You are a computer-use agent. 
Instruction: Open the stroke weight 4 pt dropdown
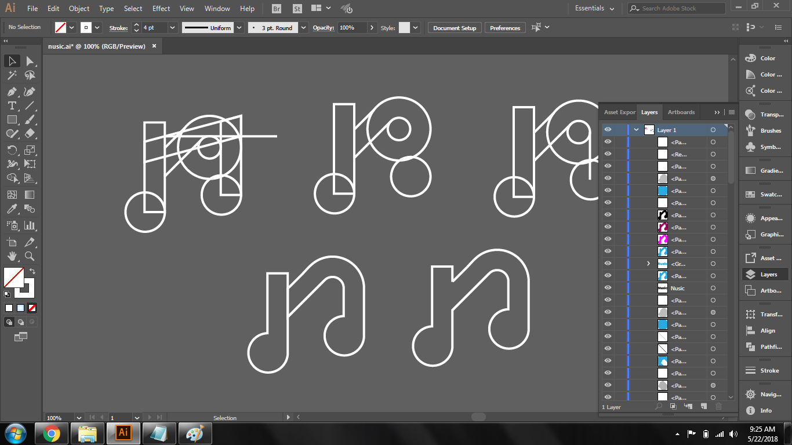pos(173,28)
